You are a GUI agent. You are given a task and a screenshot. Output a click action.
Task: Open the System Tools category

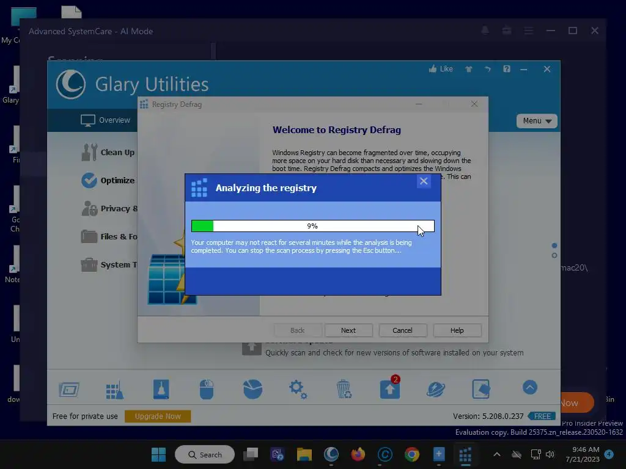pos(109,265)
